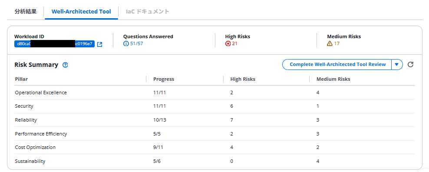This screenshot has height=172, width=429.
Task: Click the refresh icon beside the review button
Action: pos(410,65)
